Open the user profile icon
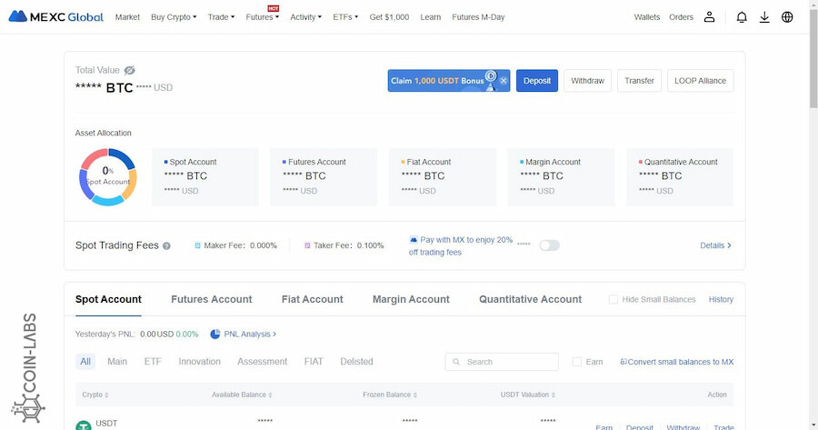The width and height of the screenshot is (818, 430). [709, 16]
